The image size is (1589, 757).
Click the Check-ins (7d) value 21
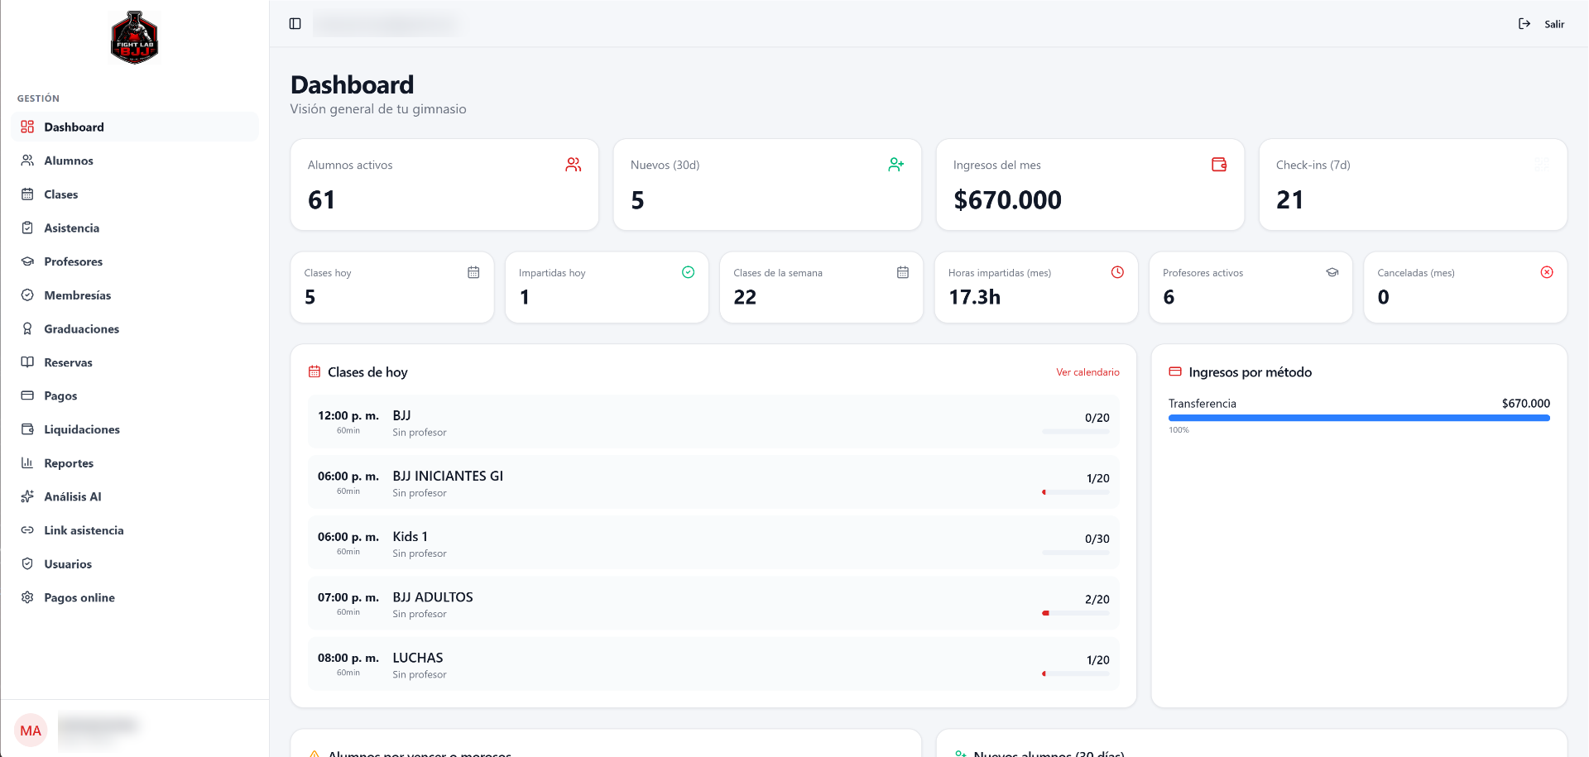[x=1289, y=200]
